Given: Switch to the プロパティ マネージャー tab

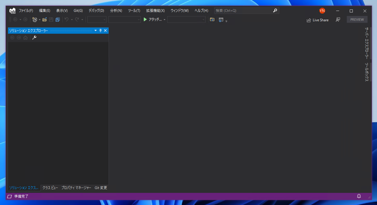Looking at the screenshot, I should pos(76,188).
